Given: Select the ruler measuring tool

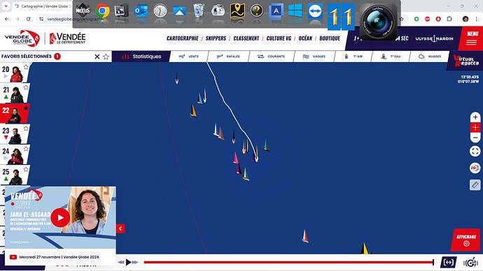Looking at the screenshot, I should pyautogui.click(x=475, y=185).
